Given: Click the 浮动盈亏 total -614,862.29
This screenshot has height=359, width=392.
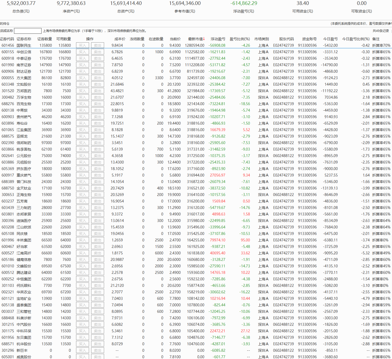Looking at the screenshot, I should tap(244, 3).
